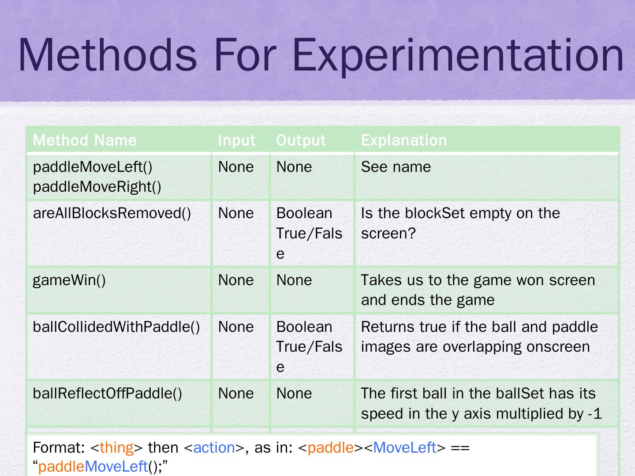Select the "speed in the y axis" explanation
Viewport: 635px width, 476px height.
481,414
